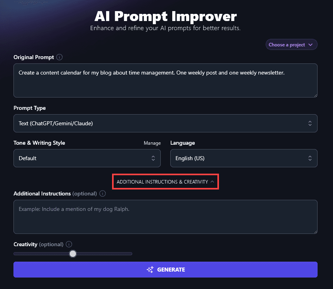The height and width of the screenshot is (289, 333).
Task: Click inside the Original Prompt text area
Action: pos(166,80)
